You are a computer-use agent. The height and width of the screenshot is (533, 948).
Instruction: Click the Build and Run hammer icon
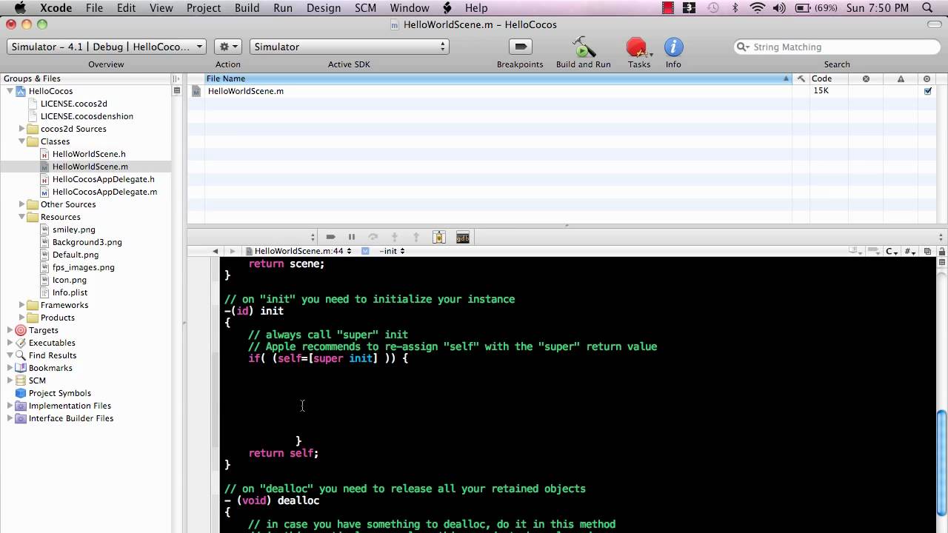584,47
